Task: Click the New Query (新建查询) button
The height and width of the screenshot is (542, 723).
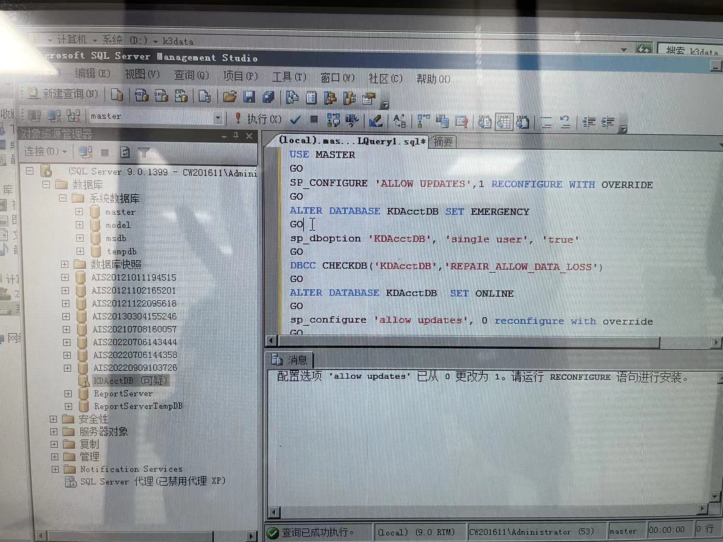Action: [62, 94]
